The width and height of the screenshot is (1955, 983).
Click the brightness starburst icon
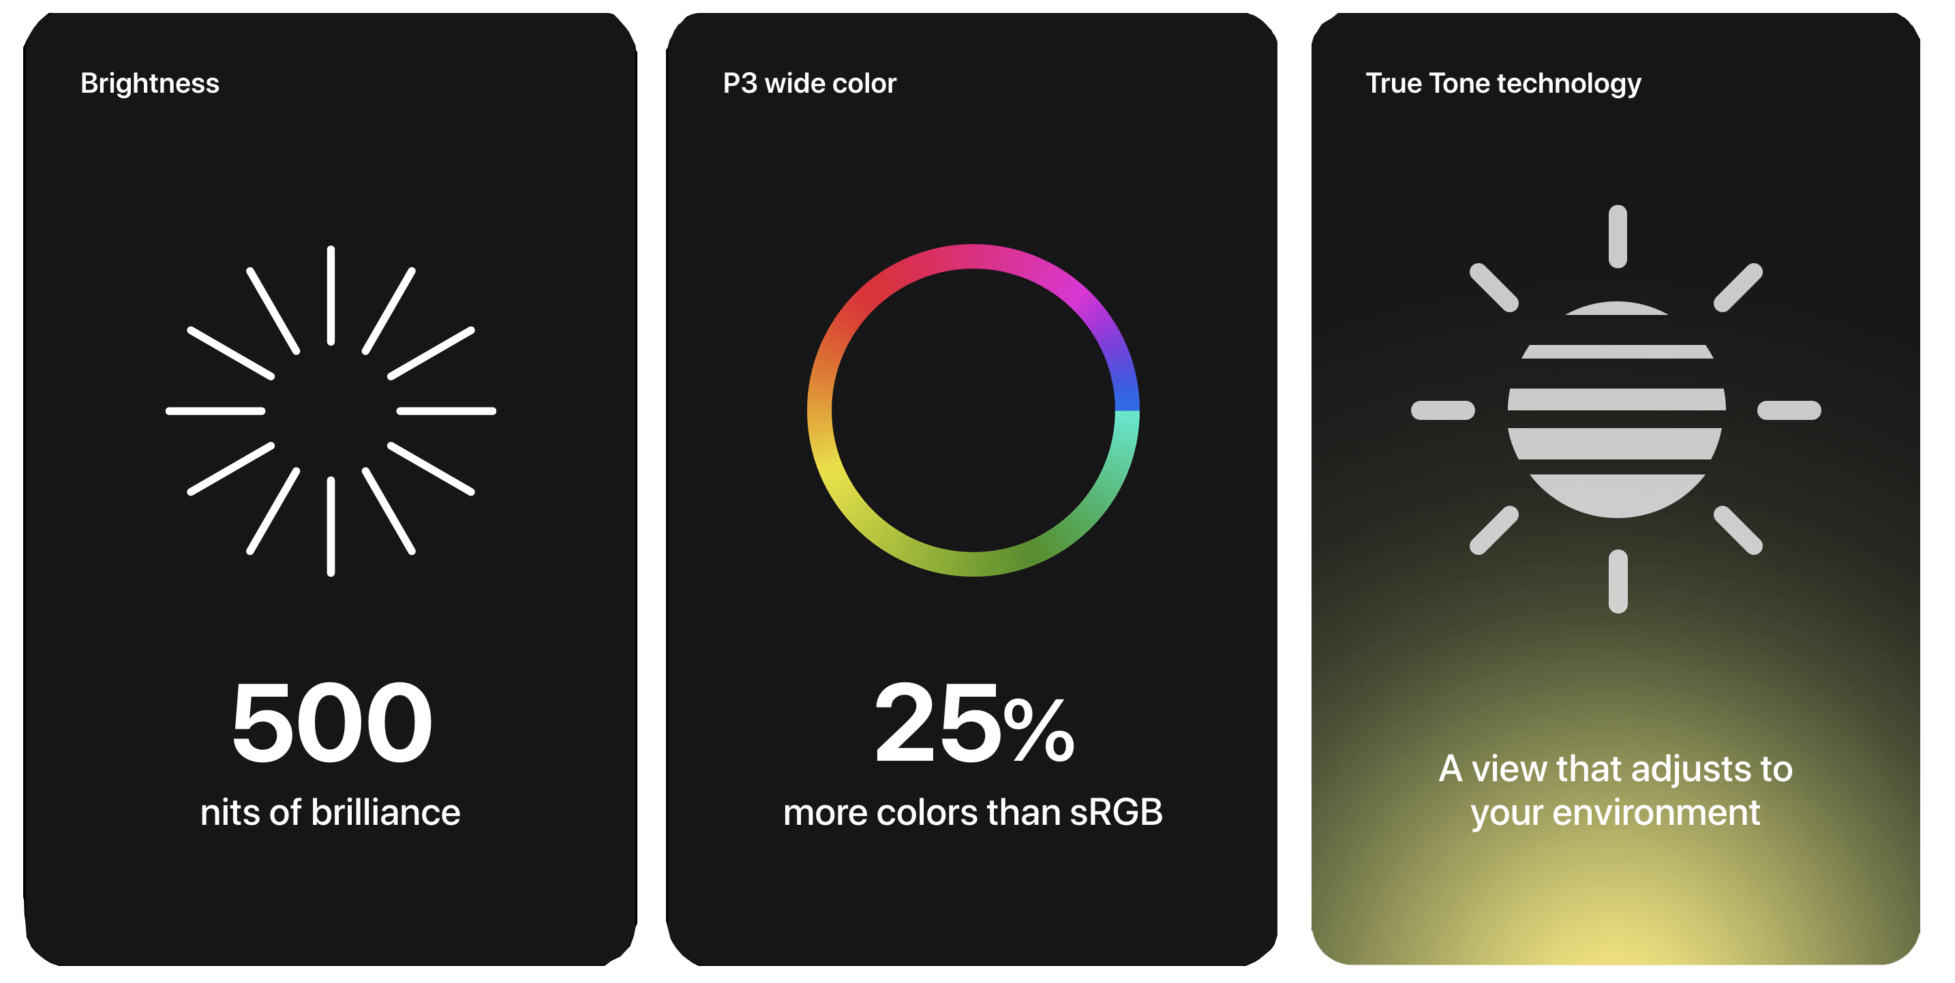(x=331, y=410)
